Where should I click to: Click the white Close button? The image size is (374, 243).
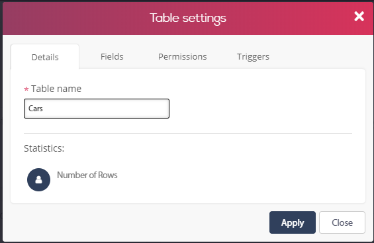(x=342, y=222)
